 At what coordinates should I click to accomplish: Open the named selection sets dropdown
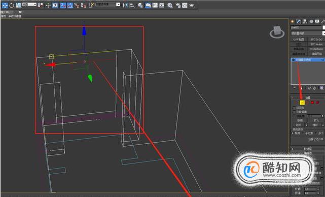(x=108, y=5)
